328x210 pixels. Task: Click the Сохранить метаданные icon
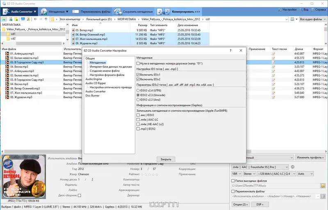click(118, 12)
